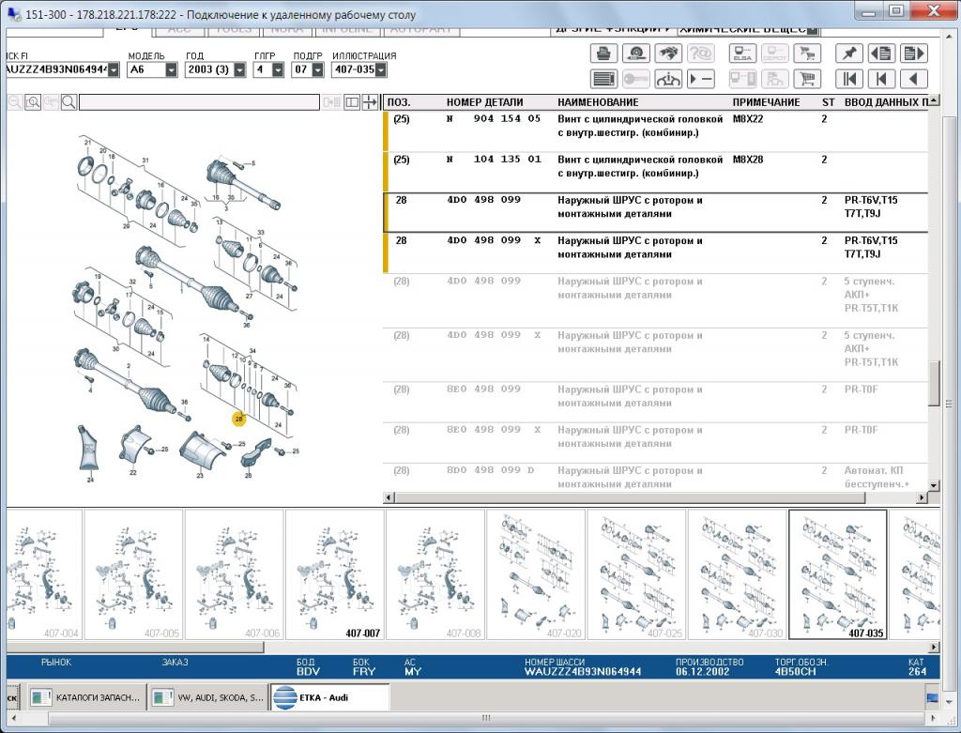
Task: Click the print icon in the toolbar
Action: pyautogui.click(x=603, y=53)
